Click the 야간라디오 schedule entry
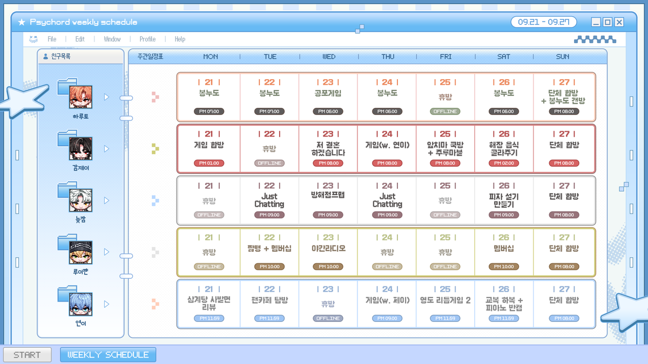The image size is (648, 364). [x=328, y=252]
